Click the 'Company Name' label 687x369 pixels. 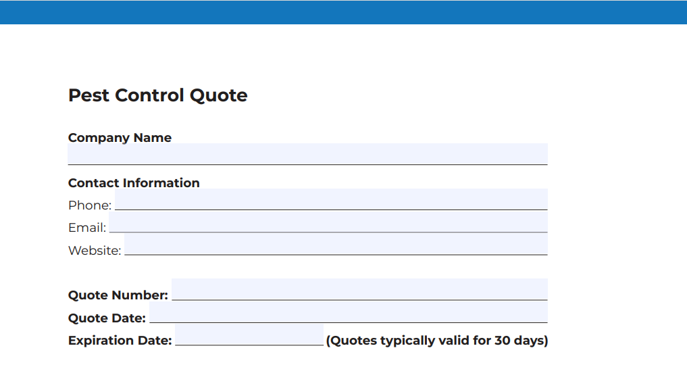tap(120, 138)
